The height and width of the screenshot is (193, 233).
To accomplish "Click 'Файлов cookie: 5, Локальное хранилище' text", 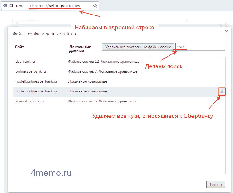I will point(103,101).
